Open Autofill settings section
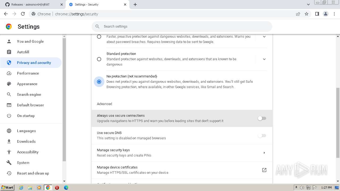The height and width of the screenshot is (191, 340). click(x=31, y=52)
